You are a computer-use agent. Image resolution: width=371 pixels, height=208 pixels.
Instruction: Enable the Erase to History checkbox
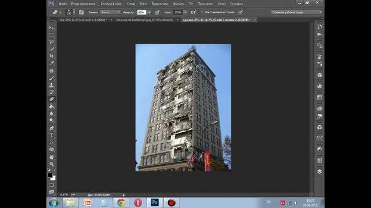(x=202, y=12)
